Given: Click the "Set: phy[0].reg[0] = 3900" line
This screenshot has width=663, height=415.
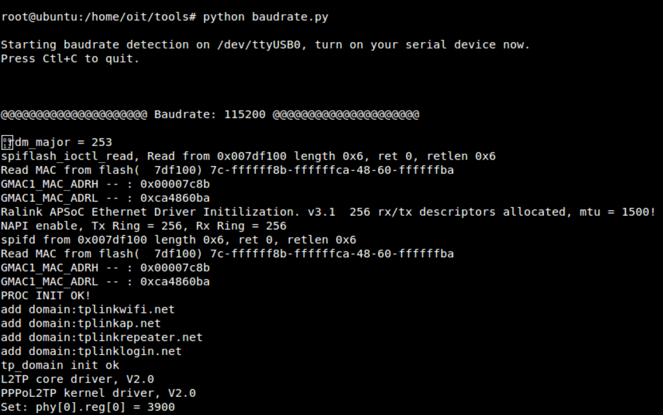Looking at the screenshot, I should click(87, 407).
